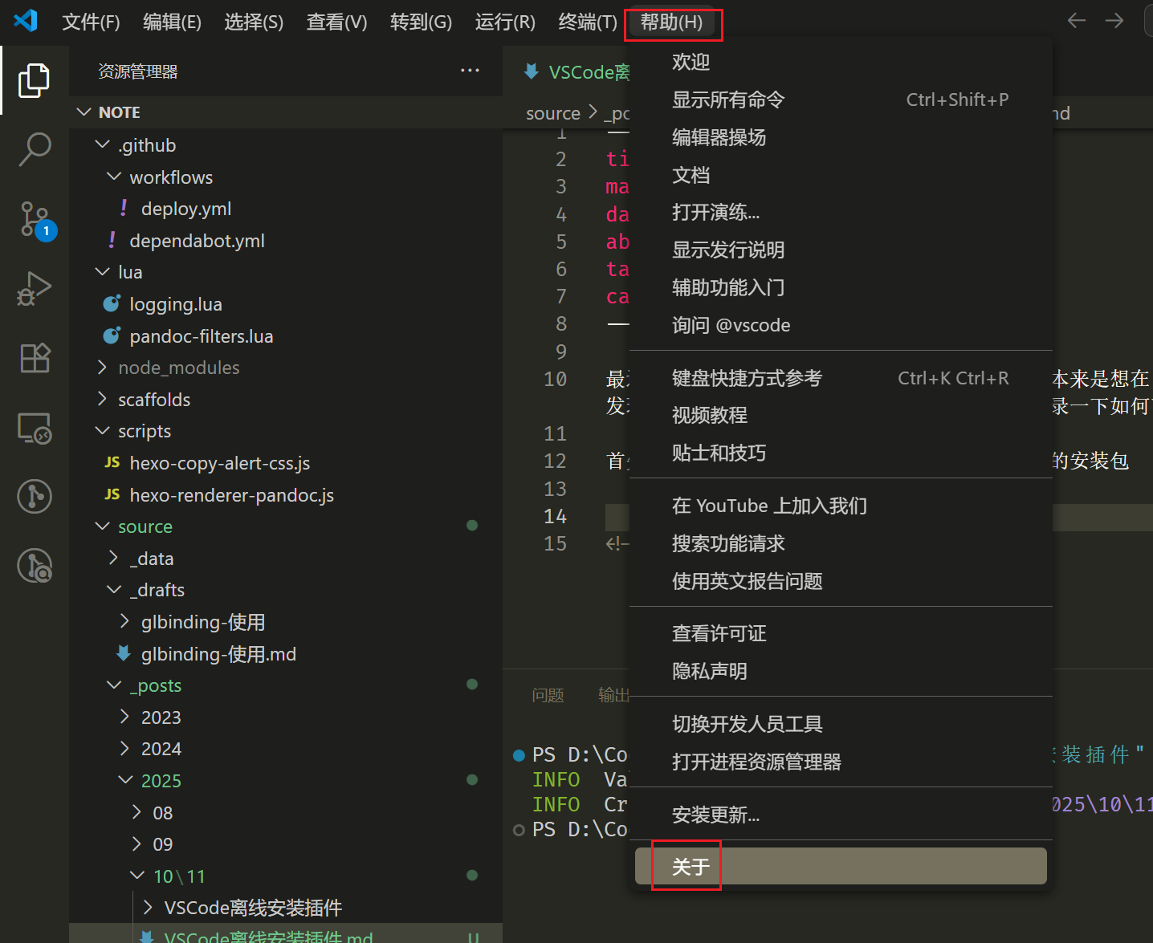This screenshot has width=1153, height=943.
Task: Open hexo-renderer-pandoc.js file
Action: [231, 495]
